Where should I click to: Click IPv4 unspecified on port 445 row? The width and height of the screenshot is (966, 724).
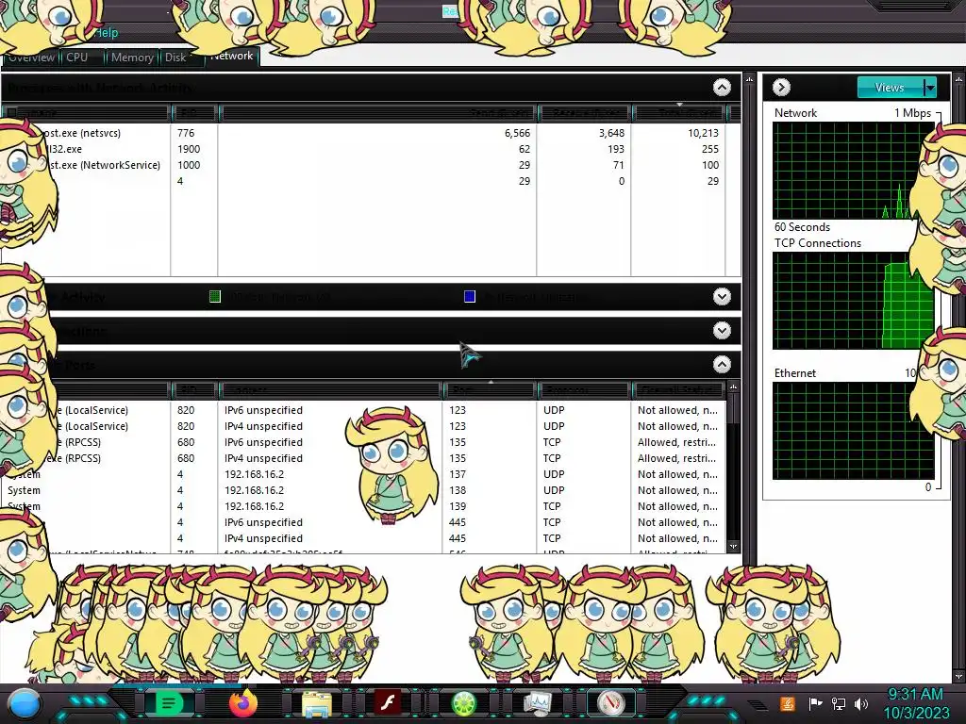coord(263,538)
